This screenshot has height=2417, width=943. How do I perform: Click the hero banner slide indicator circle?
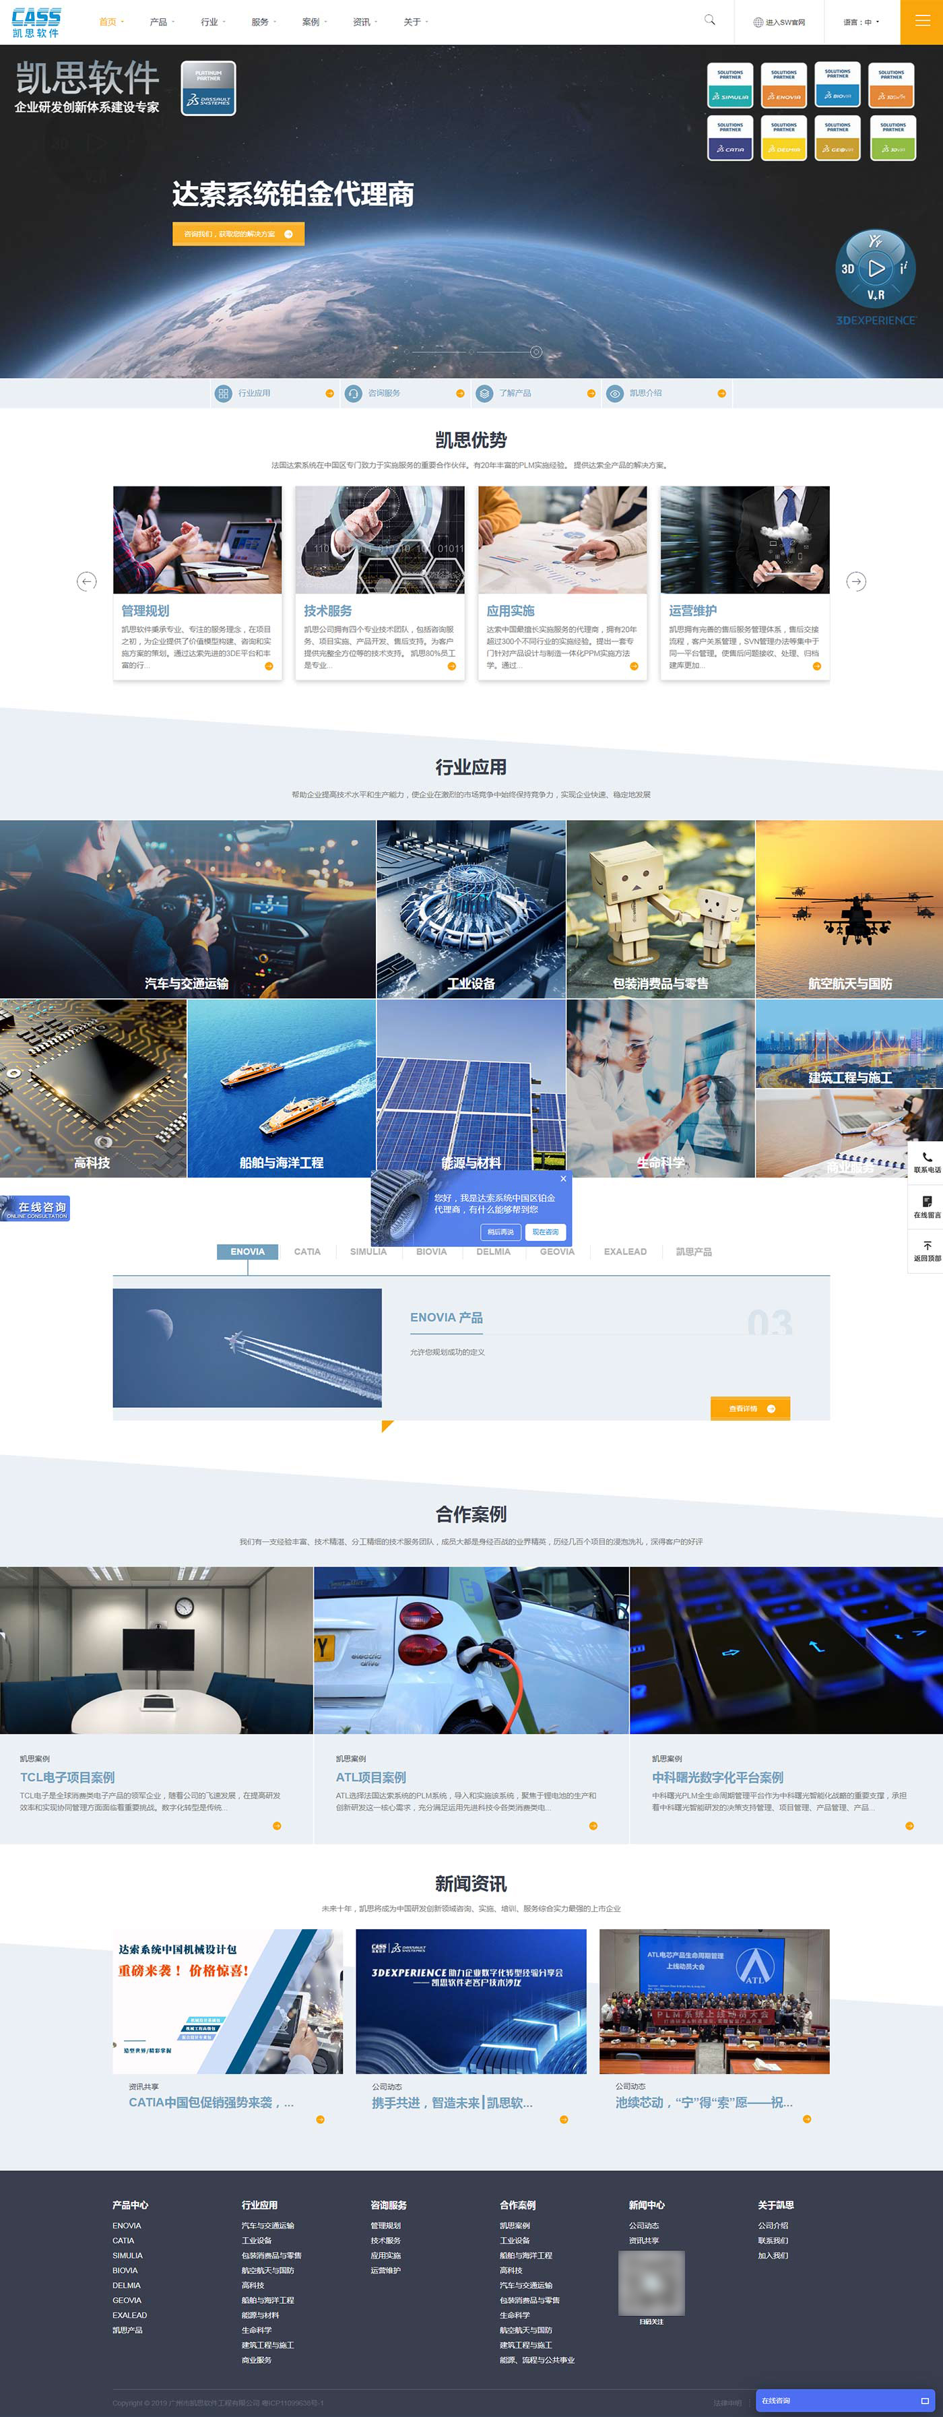(x=535, y=352)
